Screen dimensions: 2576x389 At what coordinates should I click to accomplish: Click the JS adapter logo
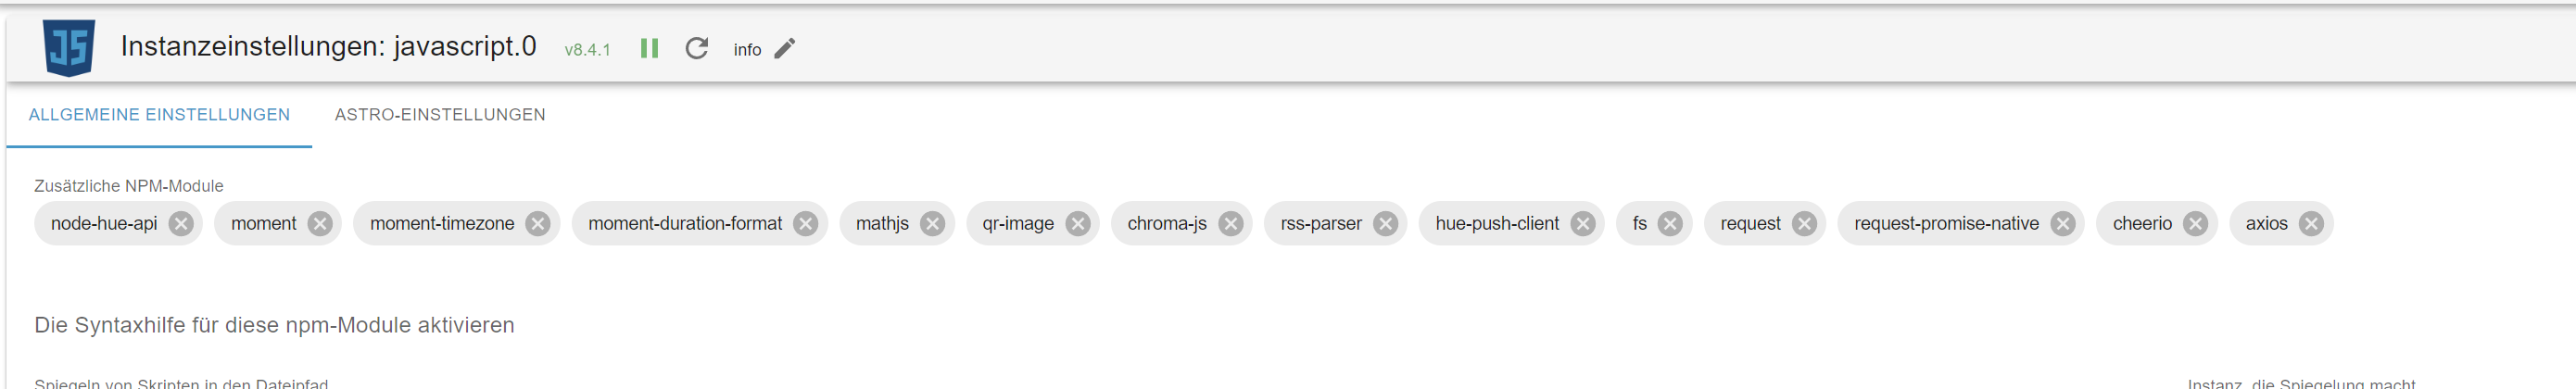[x=69, y=47]
